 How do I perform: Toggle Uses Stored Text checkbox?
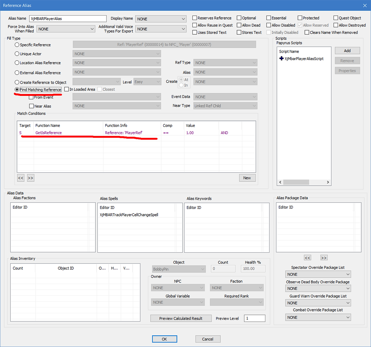[195, 33]
